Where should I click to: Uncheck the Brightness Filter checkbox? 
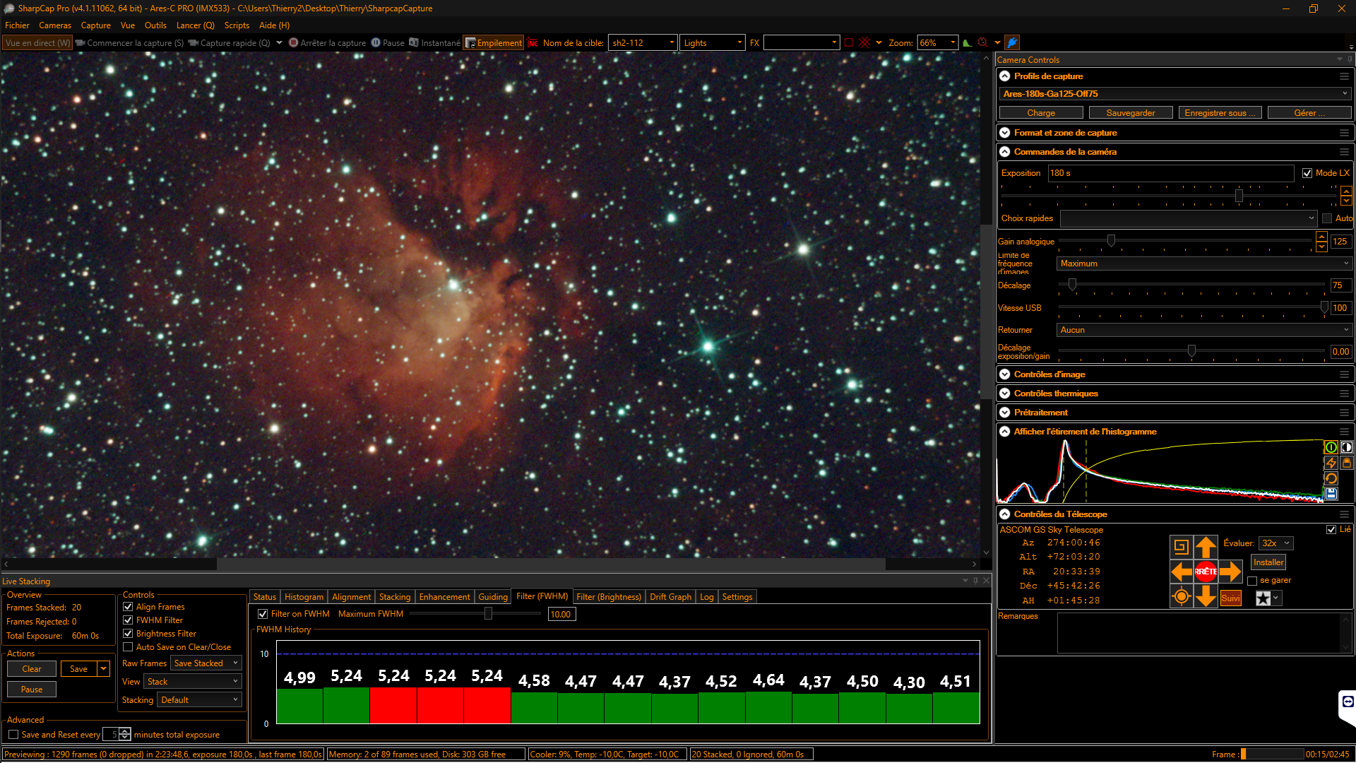128,634
